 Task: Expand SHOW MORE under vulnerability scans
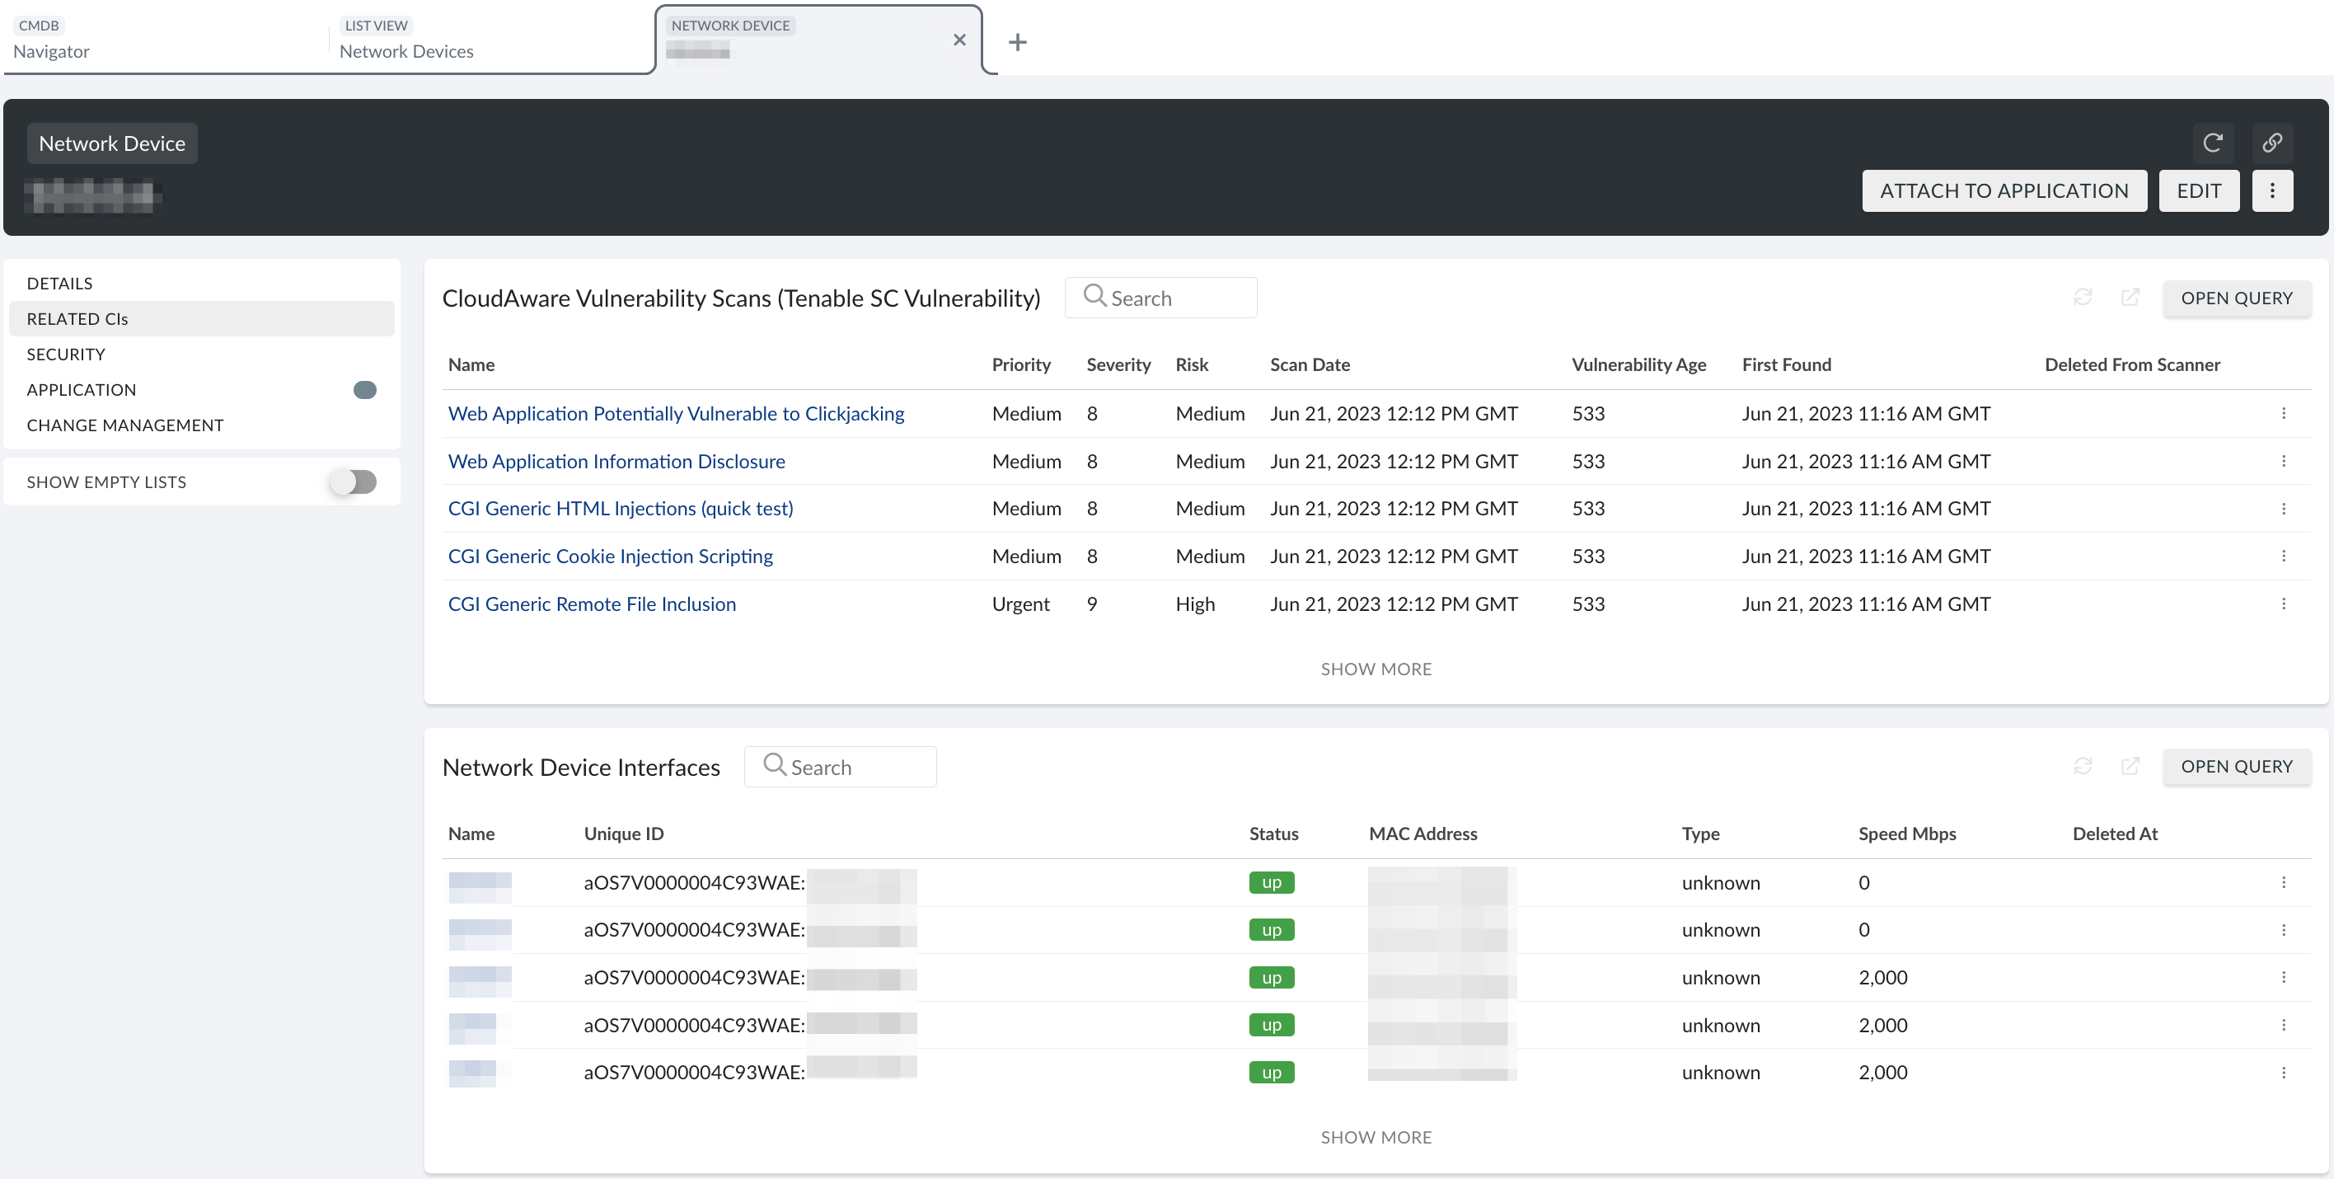click(1376, 669)
